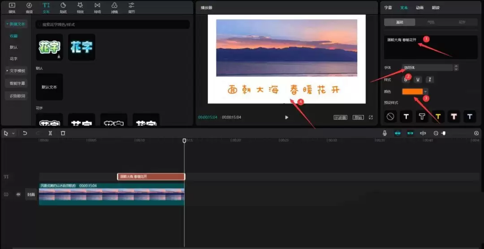Viewport: 484px width, 249px height.
Task: Expand the color picker dropdown arrow
Action: (426, 91)
